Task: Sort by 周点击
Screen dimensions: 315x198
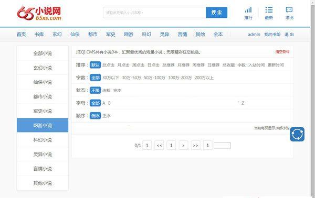Action: [x=139, y=65]
